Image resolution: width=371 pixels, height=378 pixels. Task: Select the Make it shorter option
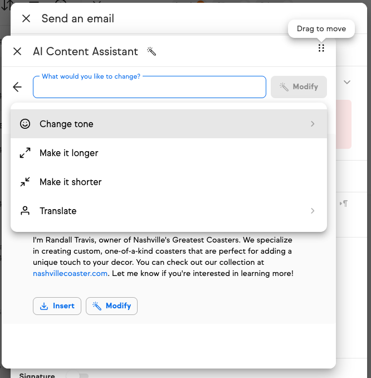click(71, 182)
